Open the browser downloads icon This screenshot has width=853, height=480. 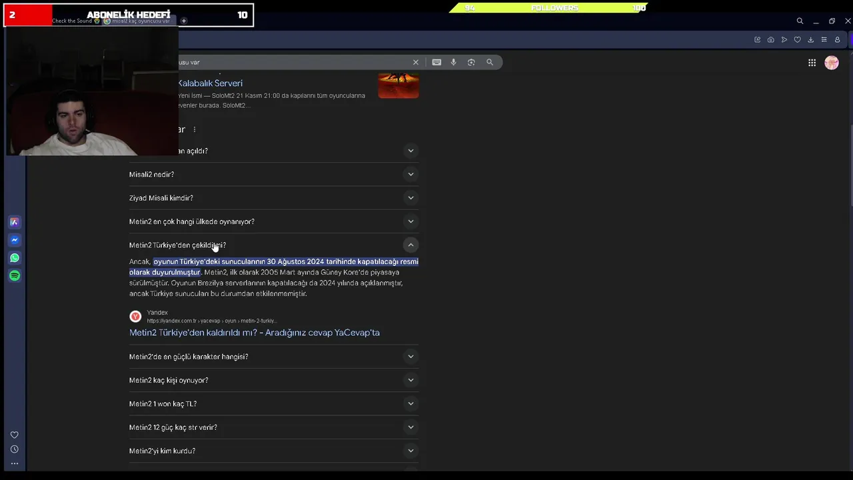point(810,40)
